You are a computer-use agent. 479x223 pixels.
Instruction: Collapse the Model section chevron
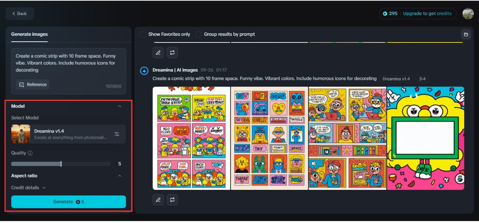pyautogui.click(x=120, y=106)
